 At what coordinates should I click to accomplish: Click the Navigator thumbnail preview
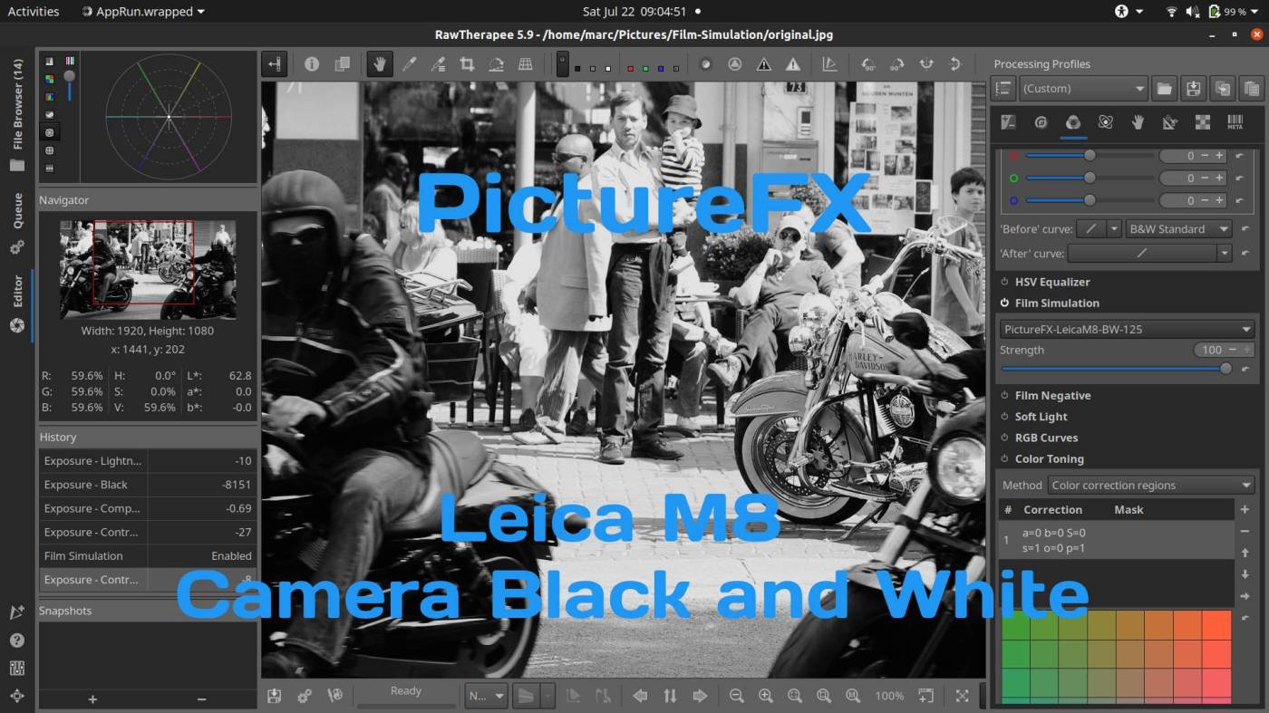click(x=148, y=269)
